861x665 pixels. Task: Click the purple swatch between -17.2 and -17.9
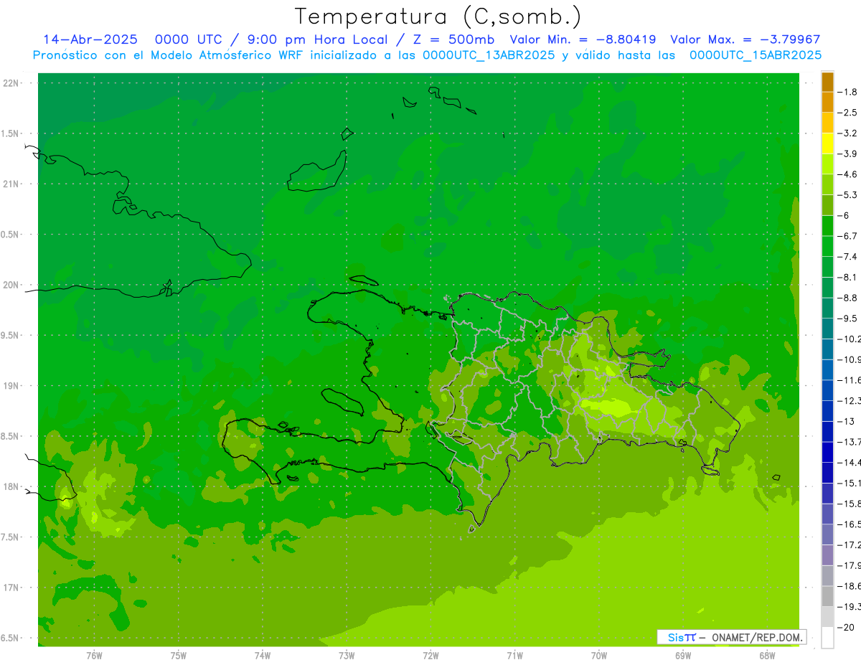click(827, 555)
